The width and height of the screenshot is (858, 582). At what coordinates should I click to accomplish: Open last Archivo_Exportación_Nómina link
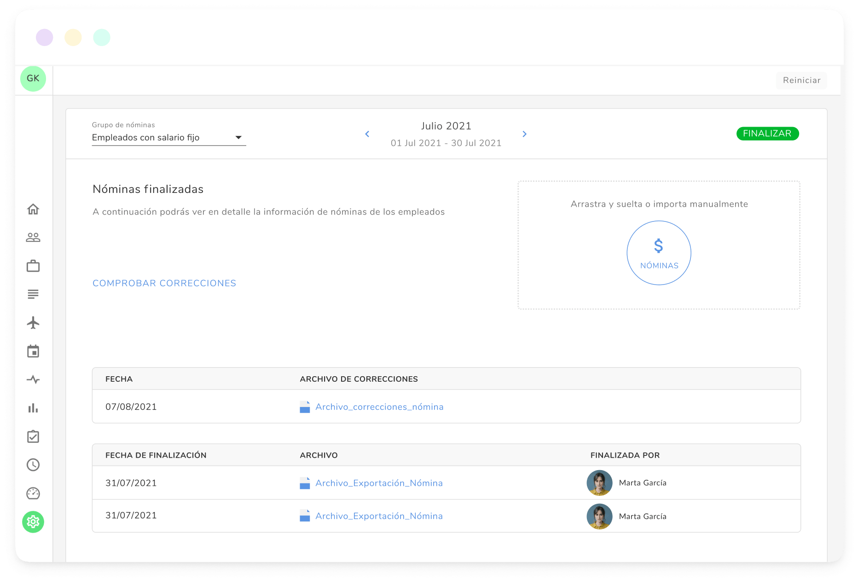click(379, 516)
